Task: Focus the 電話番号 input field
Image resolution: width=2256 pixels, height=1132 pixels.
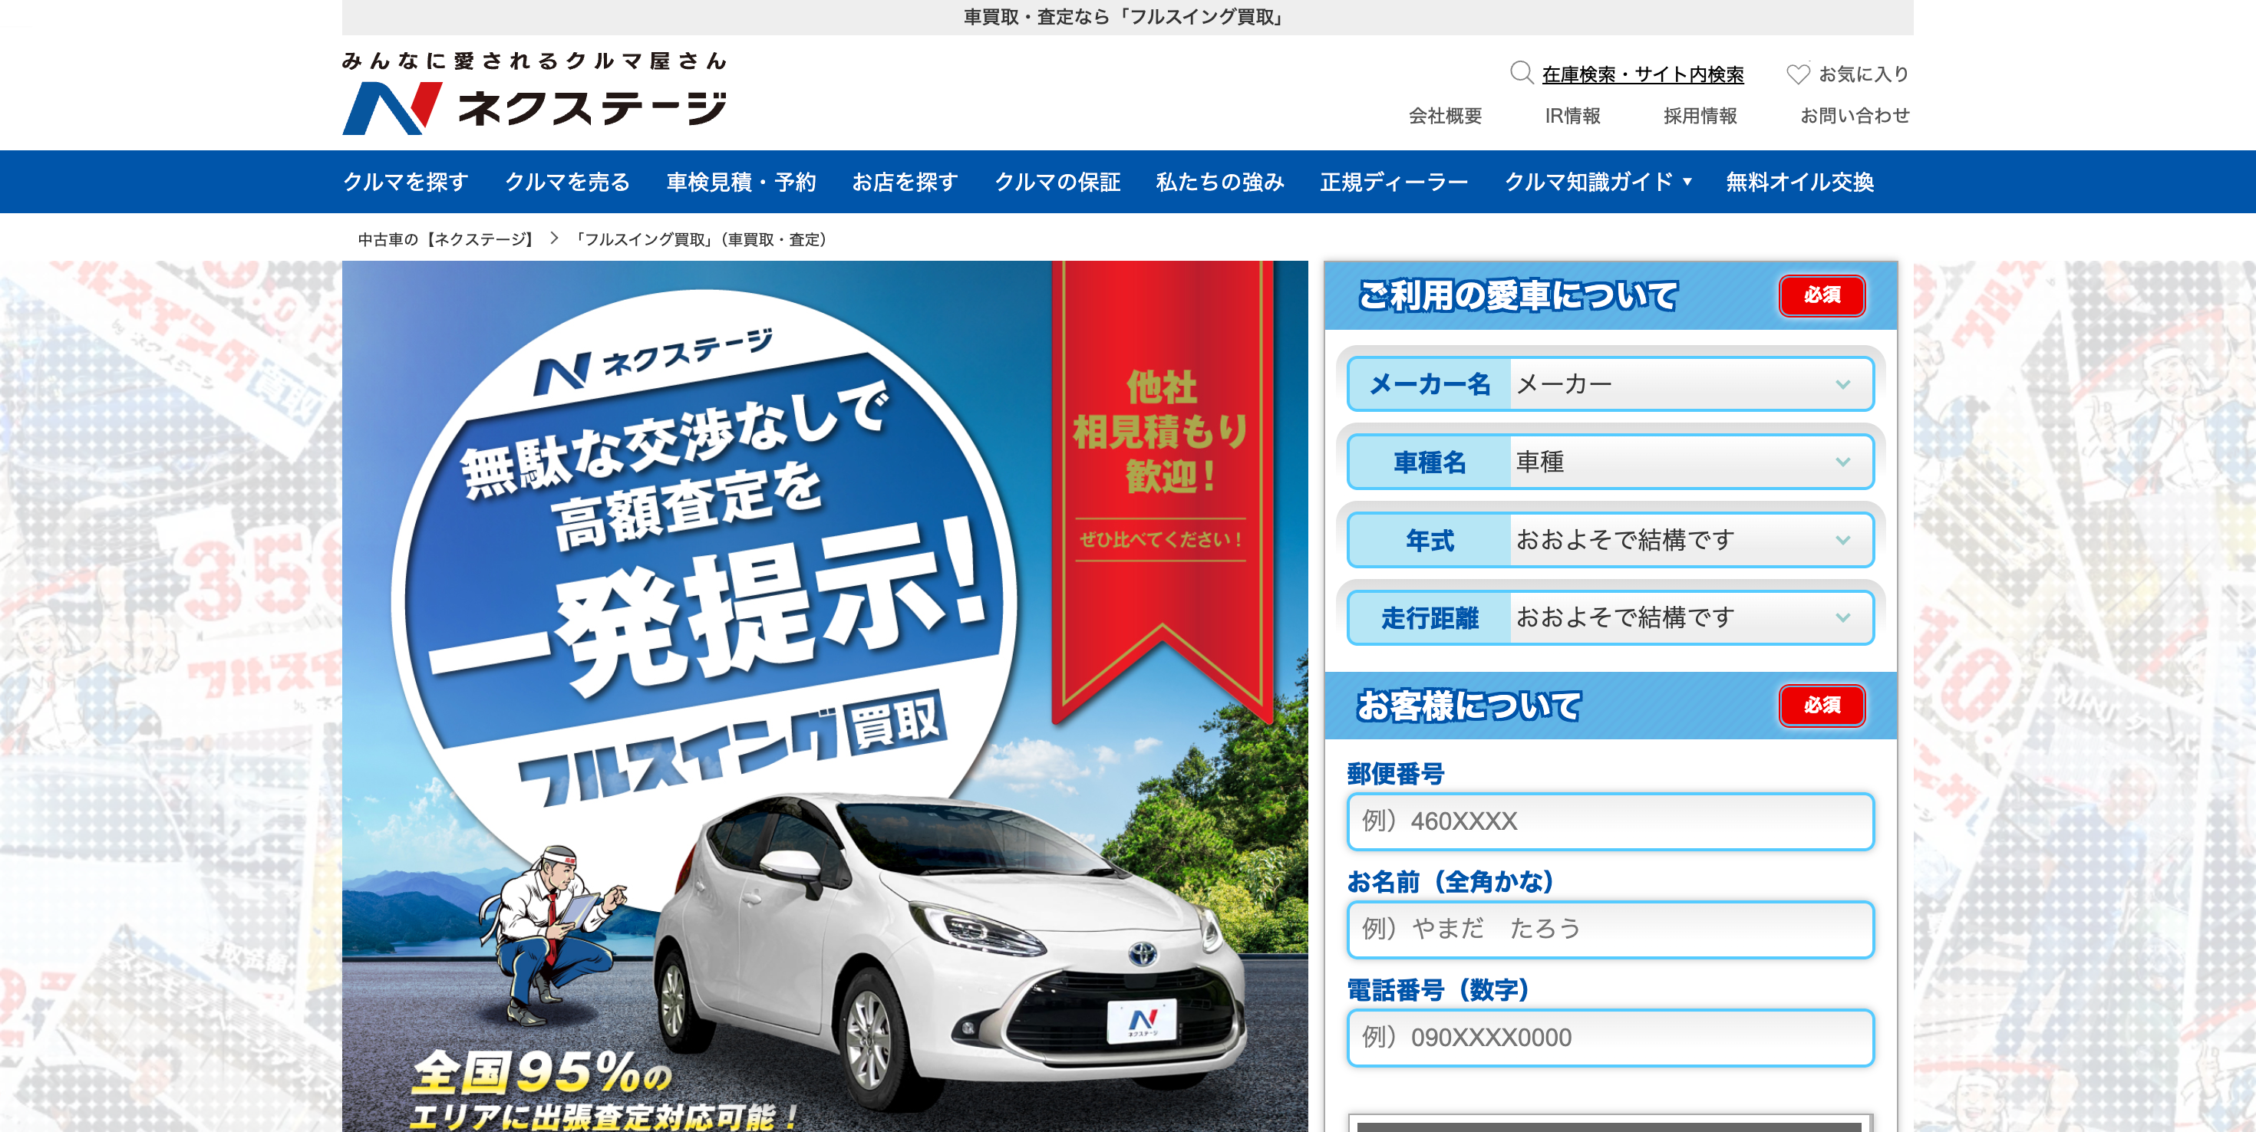Action: pos(1611,1038)
